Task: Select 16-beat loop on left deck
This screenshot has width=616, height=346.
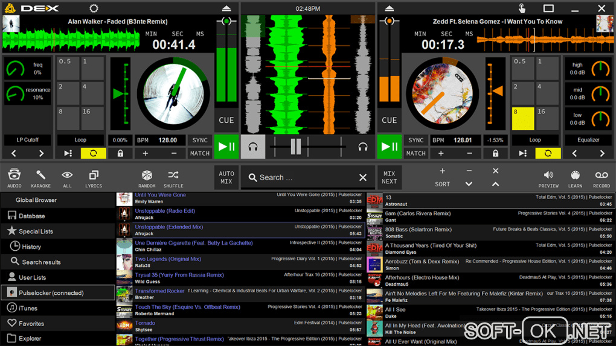Action: [x=93, y=118]
